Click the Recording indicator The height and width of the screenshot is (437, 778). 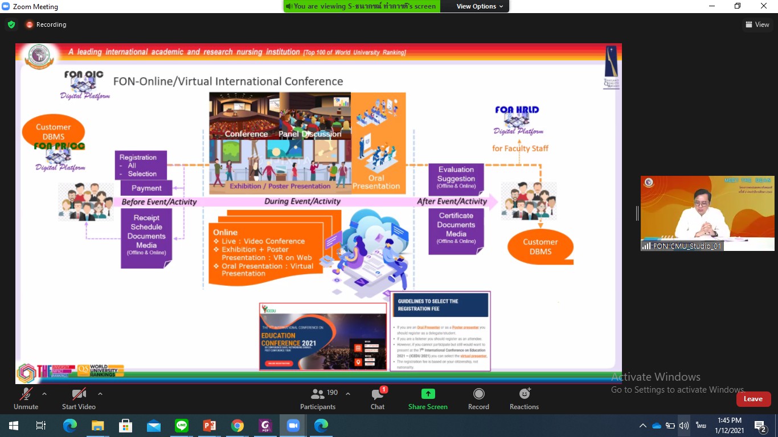click(46, 24)
